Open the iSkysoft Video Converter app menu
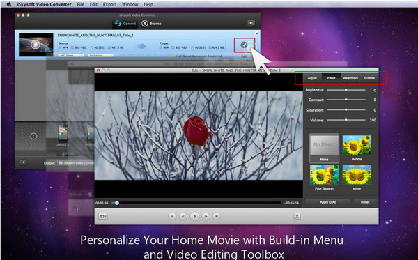This screenshot has height=260, width=418. [x=45, y=4]
